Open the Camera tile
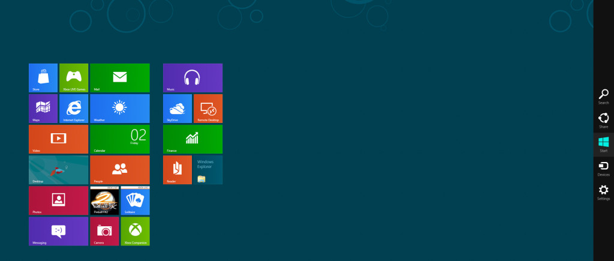 [x=104, y=231]
